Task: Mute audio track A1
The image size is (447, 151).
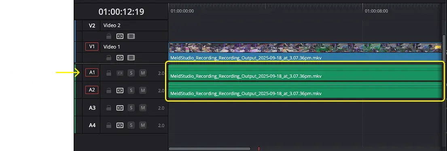Action: click(143, 73)
